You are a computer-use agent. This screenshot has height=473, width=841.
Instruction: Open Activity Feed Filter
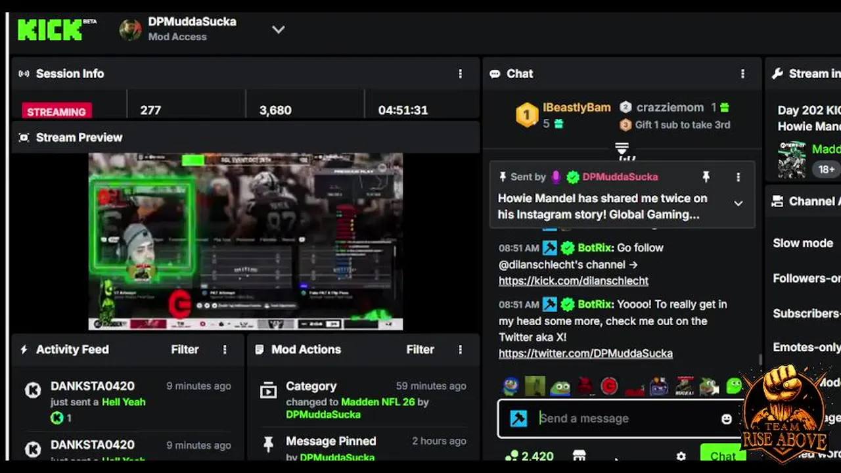(x=185, y=349)
